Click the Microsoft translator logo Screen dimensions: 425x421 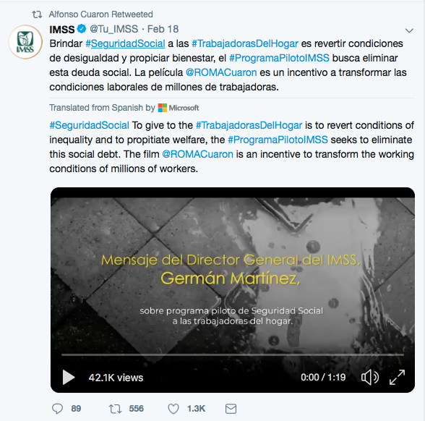pyautogui.click(x=179, y=108)
